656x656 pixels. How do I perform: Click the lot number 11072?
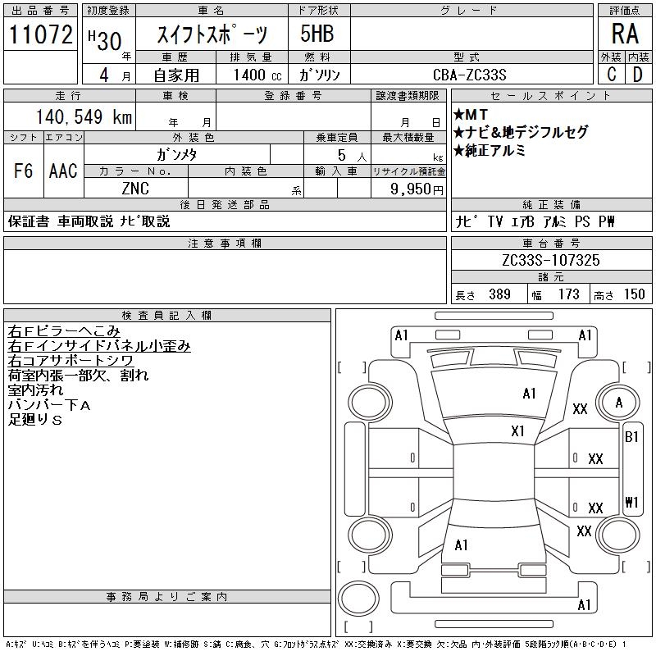click(41, 34)
